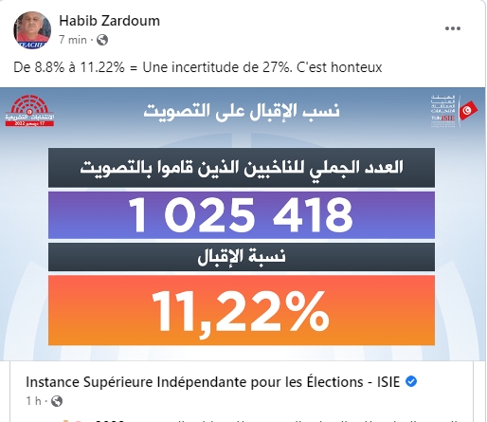Click the red legislative elections parliament logo
Viewport: 487px width, 422px height.
click(x=29, y=110)
